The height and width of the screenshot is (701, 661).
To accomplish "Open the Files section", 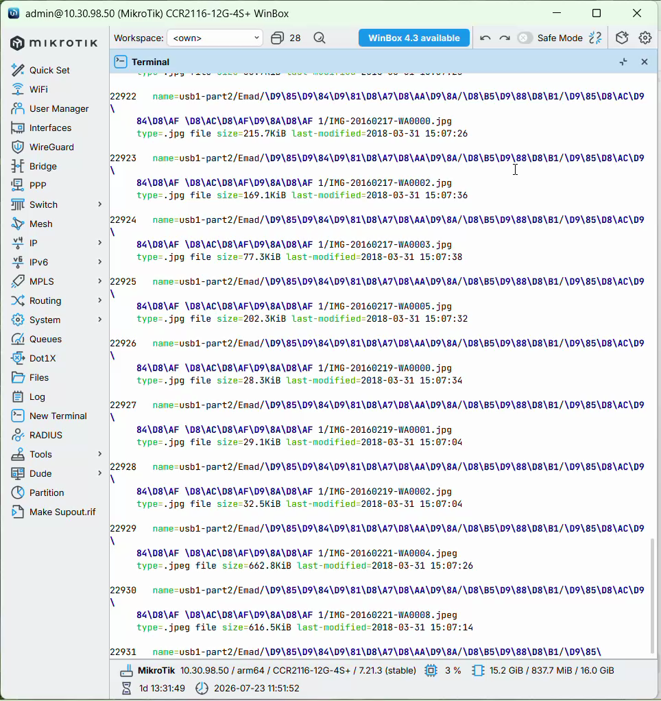I will coord(39,378).
